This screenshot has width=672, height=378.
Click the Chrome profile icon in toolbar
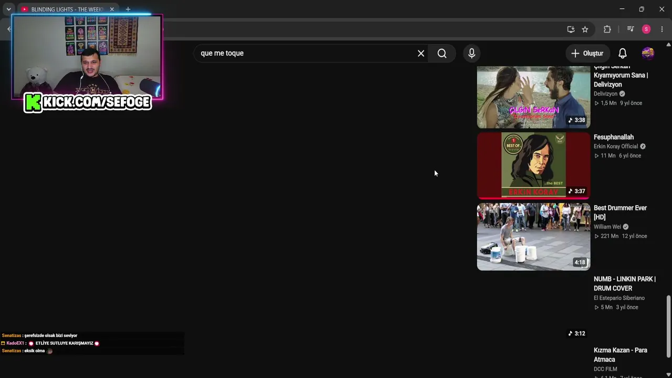(646, 29)
